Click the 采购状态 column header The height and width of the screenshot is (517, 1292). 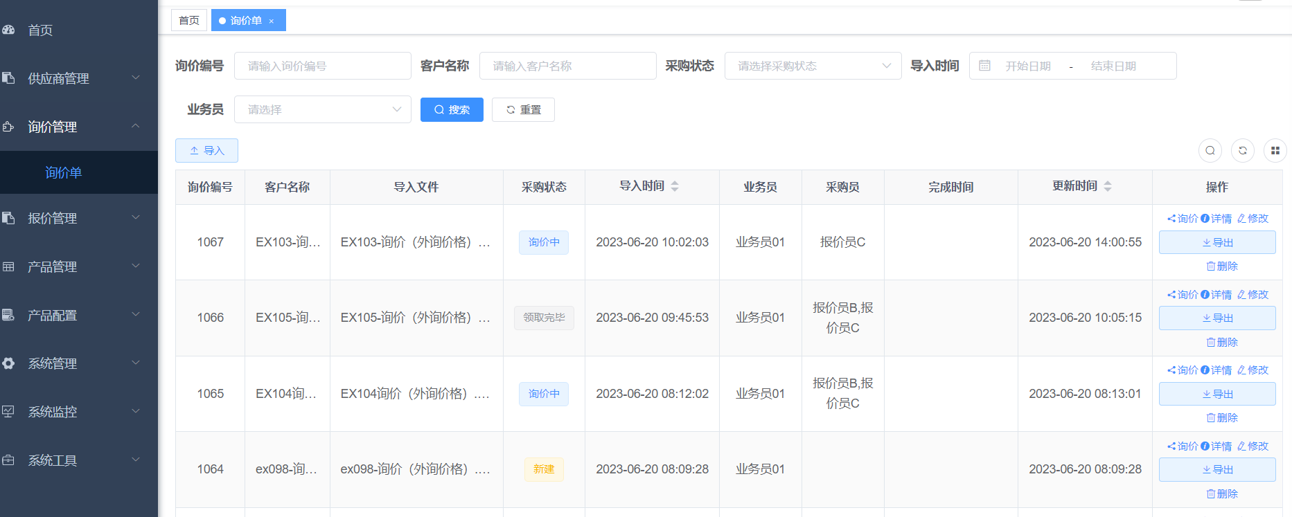click(544, 187)
